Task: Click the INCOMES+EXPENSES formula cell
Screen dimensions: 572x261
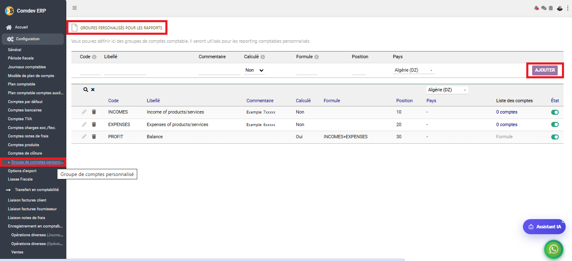Action: pyautogui.click(x=345, y=137)
